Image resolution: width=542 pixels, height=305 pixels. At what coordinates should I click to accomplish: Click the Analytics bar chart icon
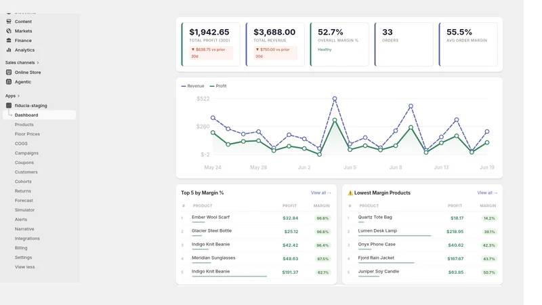point(9,49)
